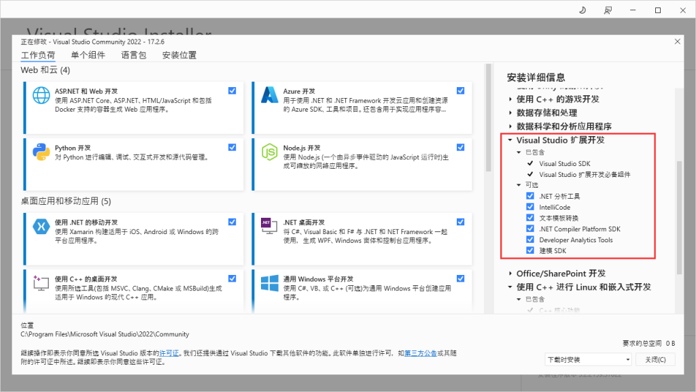
Task: Click the C++ desktop development icon
Action: (41, 283)
